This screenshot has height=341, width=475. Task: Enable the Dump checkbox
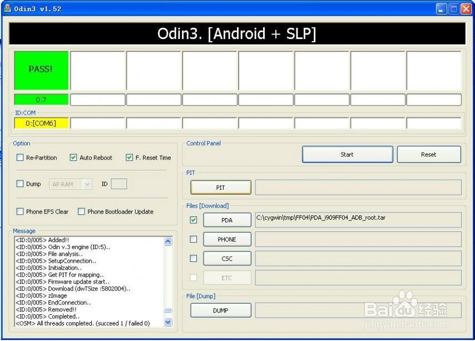(20, 184)
